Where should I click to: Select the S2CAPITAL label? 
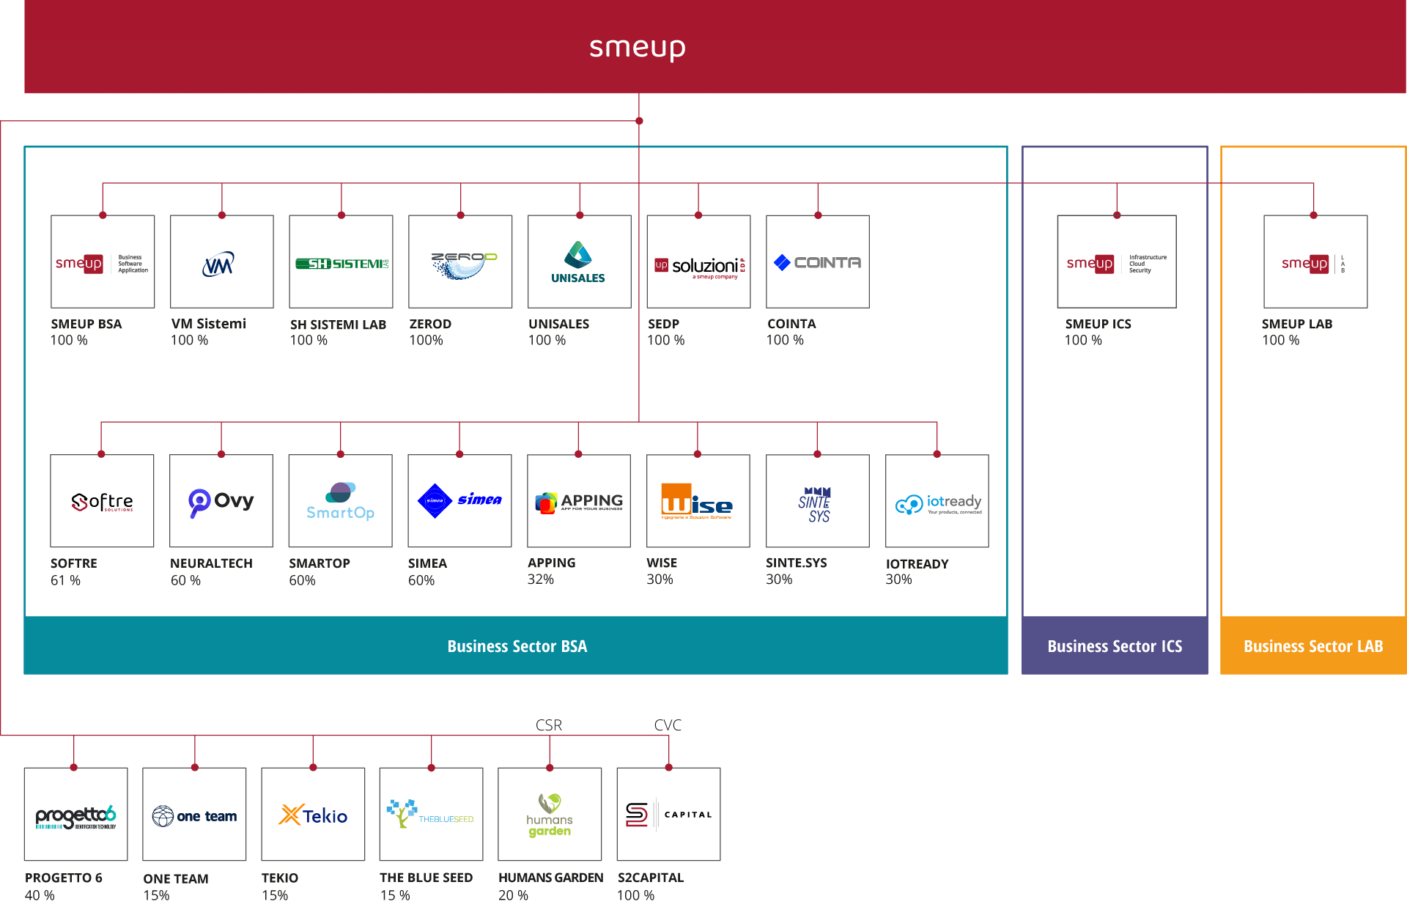pyautogui.click(x=651, y=878)
